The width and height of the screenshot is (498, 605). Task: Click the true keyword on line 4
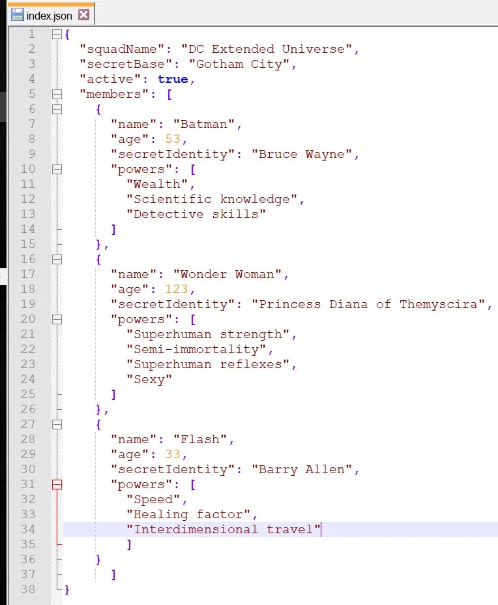pos(173,79)
